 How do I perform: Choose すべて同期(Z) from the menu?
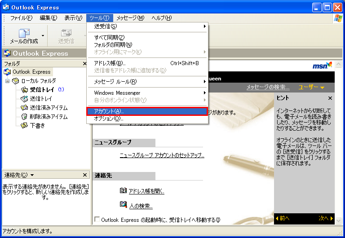pos(147,38)
